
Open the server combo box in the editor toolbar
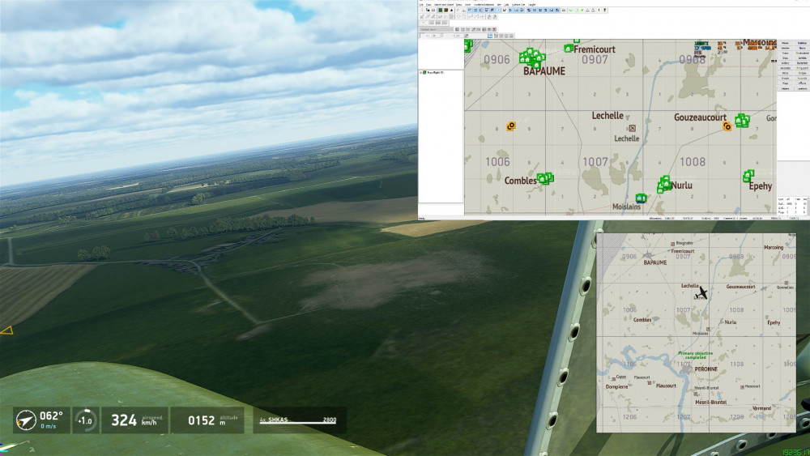(x=436, y=29)
